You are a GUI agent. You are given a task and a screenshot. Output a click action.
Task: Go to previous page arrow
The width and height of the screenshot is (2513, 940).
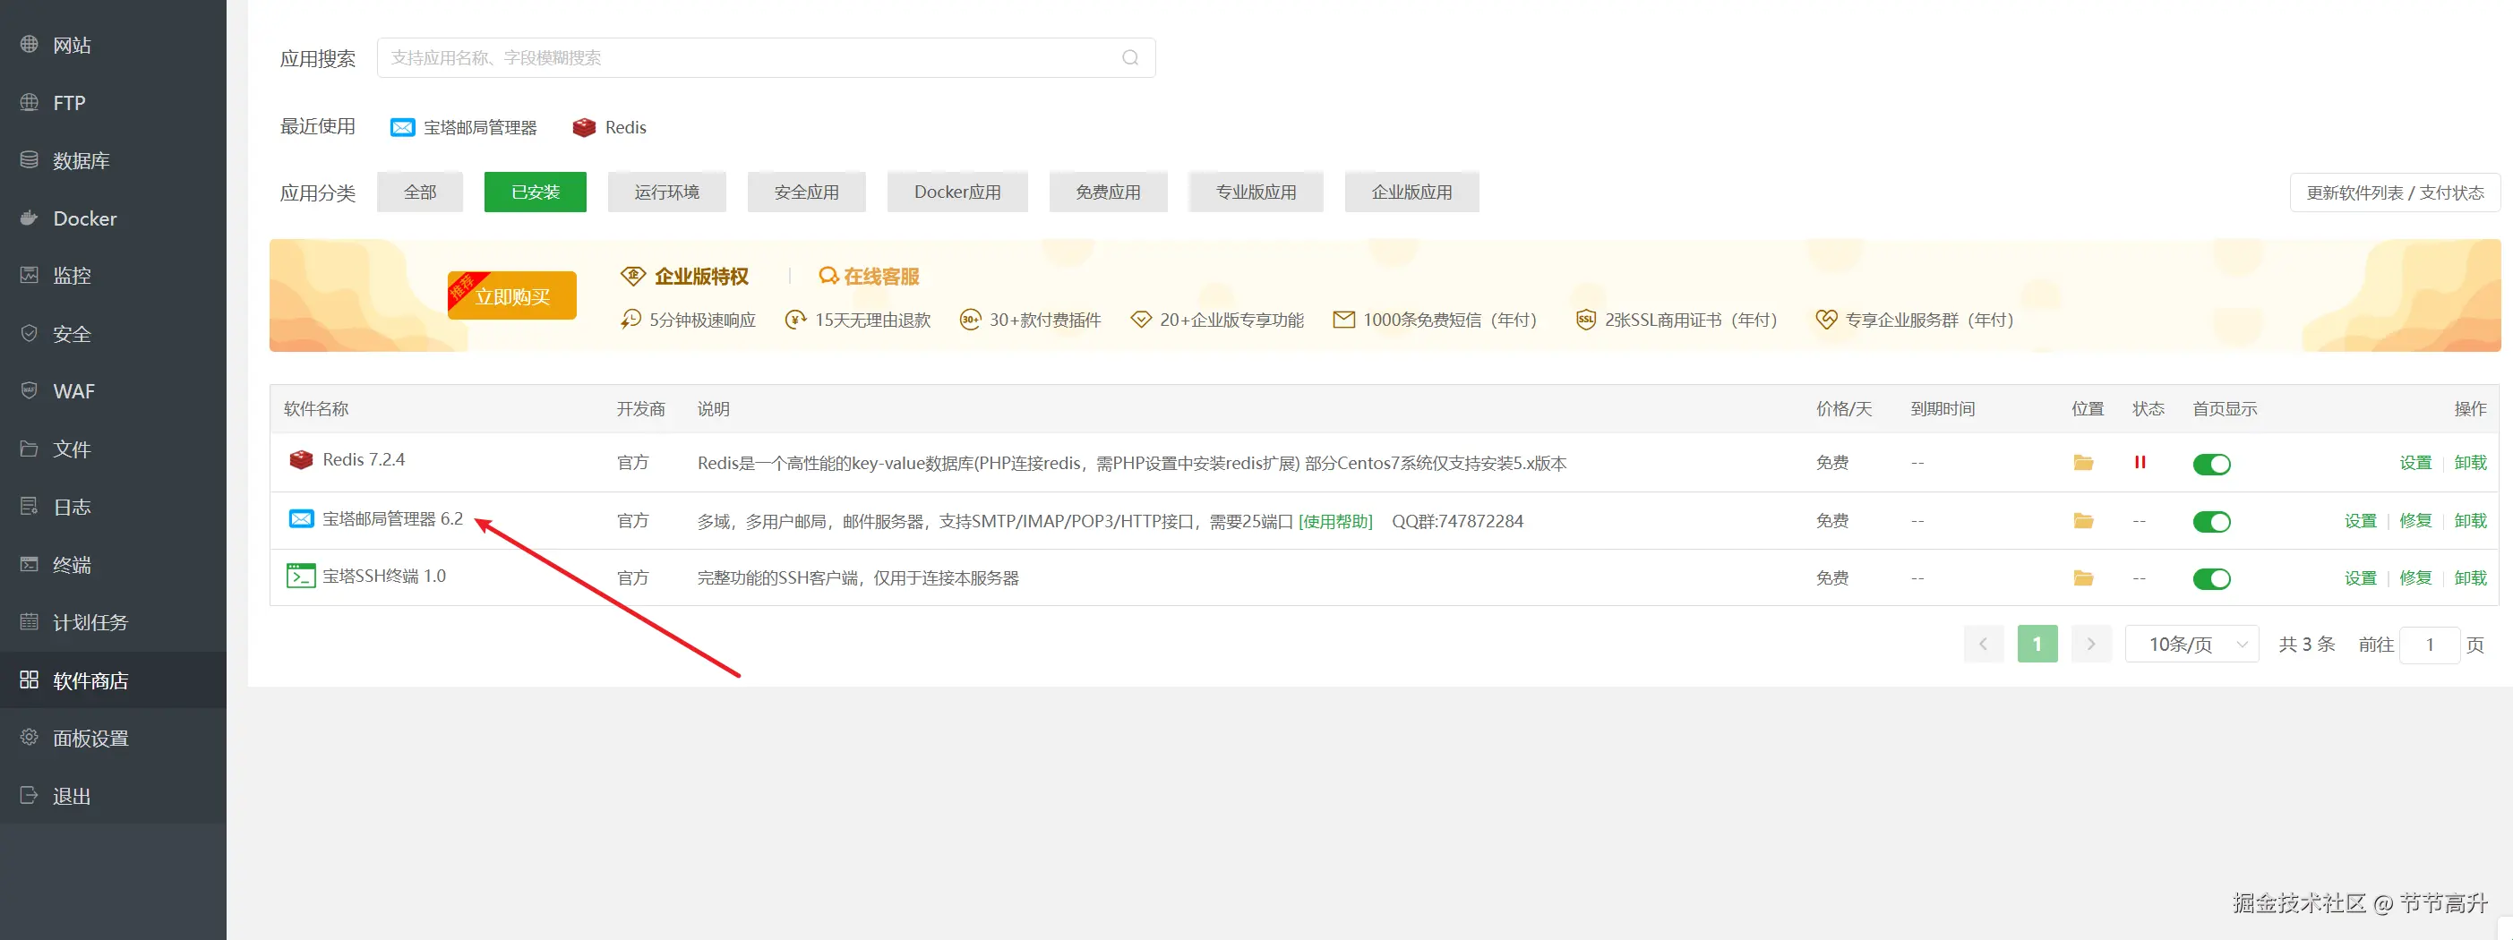(1984, 644)
